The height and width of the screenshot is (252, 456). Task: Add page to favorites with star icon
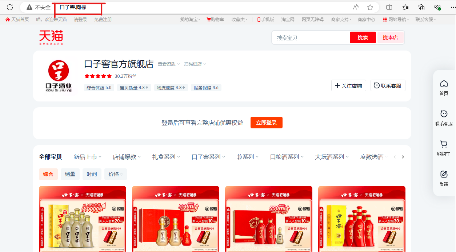pos(370,7)
